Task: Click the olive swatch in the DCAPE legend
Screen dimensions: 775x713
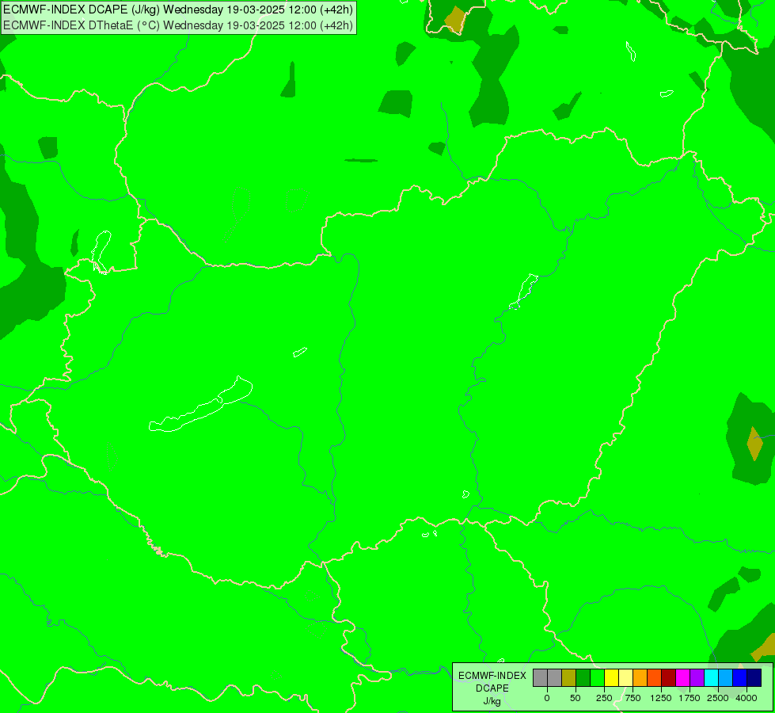Action: pos(569,678)
